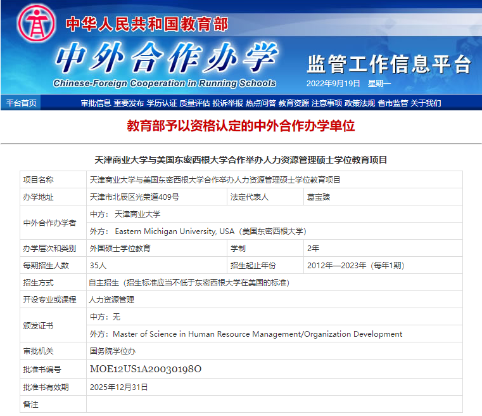482x416 pixels.
Task: Click 中华人民共和国教育部 header text
Action: 147,24
